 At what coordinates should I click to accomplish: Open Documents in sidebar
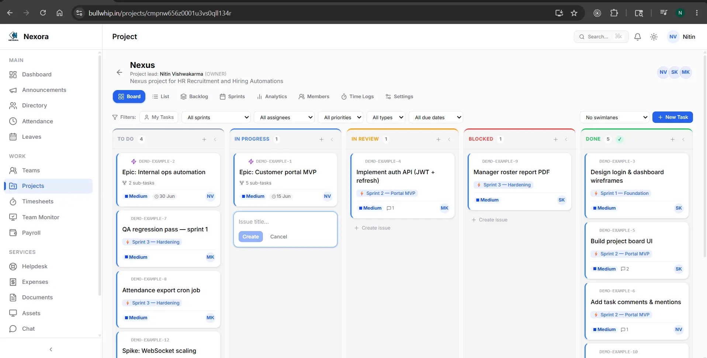point(48,297)
